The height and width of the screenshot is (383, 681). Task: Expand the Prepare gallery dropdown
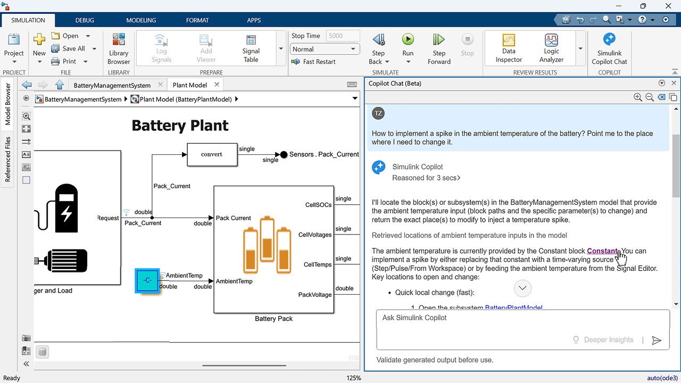pos(281,48)
